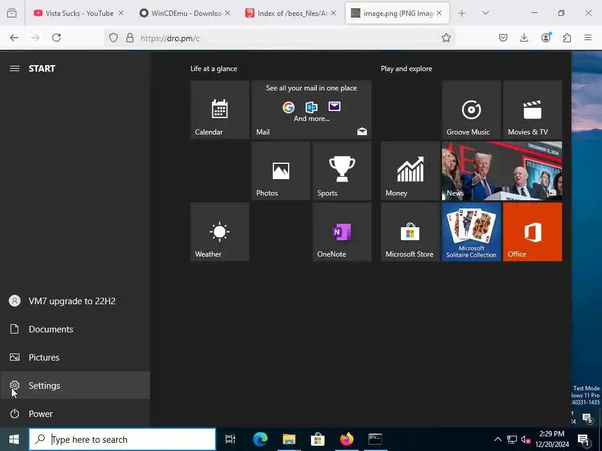Go back in Firefox
The height and width of the screenshot is (451, 602).
pos(14,38)
